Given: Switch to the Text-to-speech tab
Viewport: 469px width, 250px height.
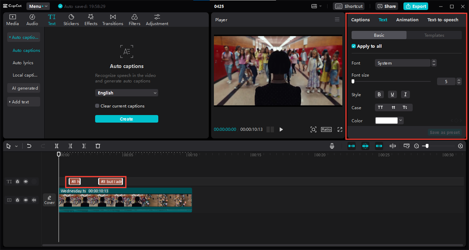Looking at the screenshot, I should tap(443, 20).
